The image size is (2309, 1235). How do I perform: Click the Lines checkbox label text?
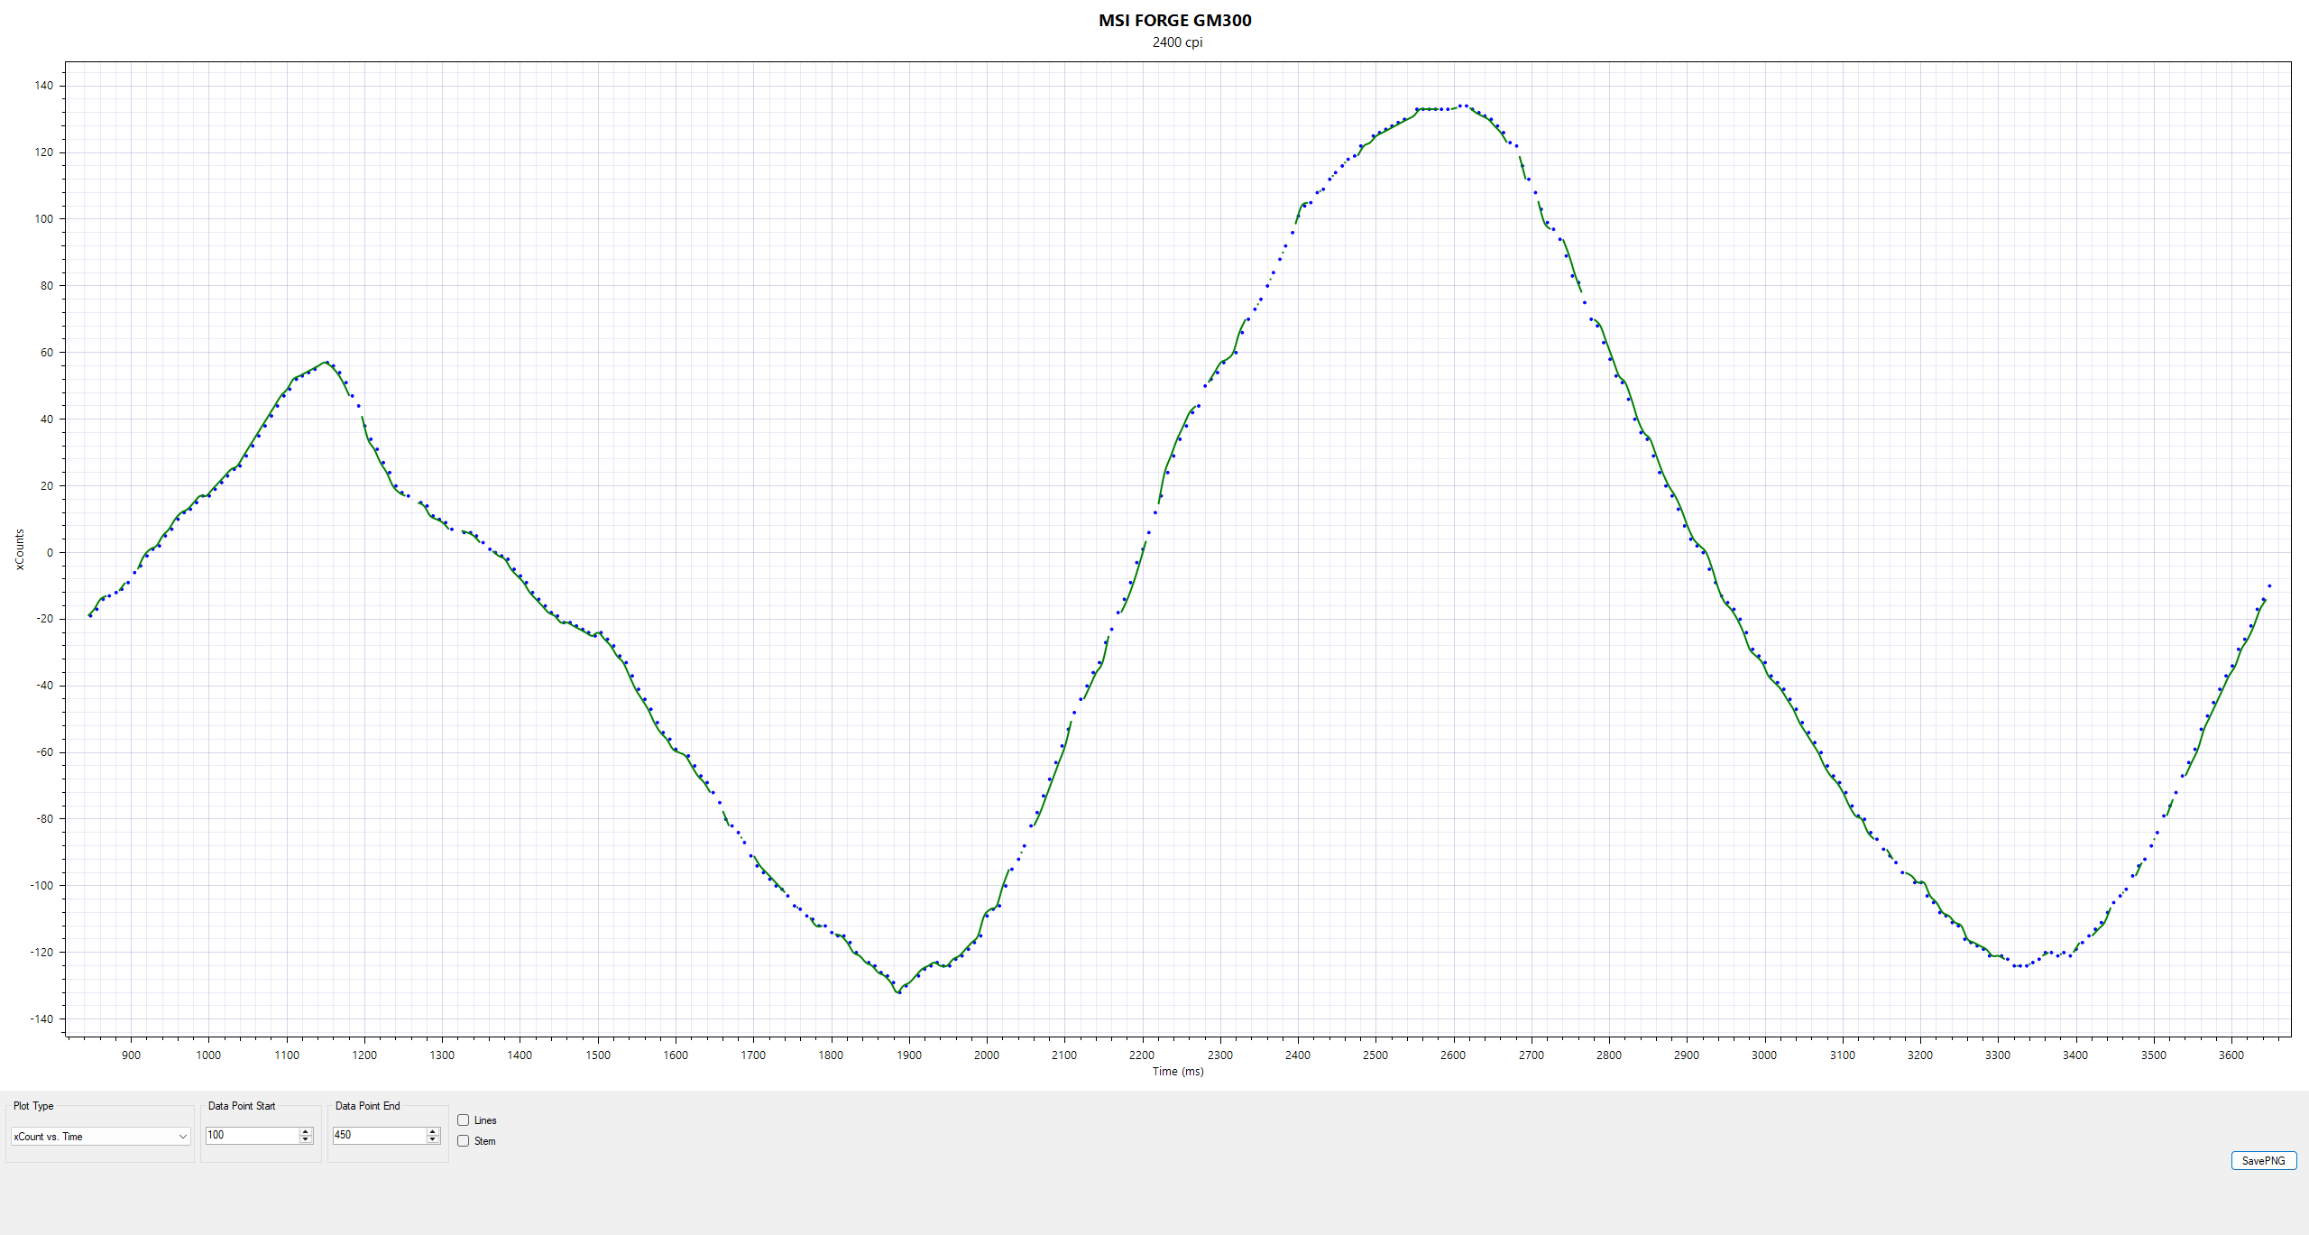pos(485,1120)
